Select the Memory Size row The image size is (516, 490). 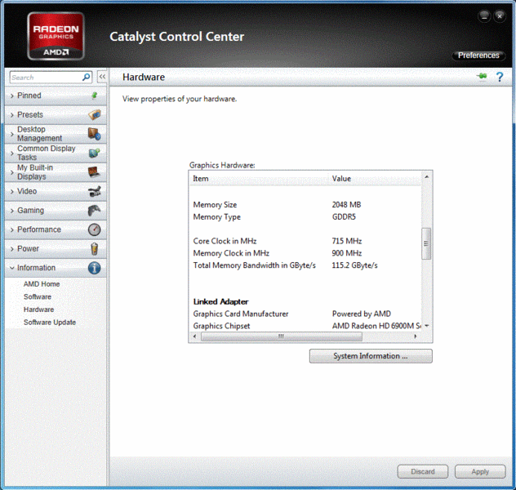click(305, 205)
